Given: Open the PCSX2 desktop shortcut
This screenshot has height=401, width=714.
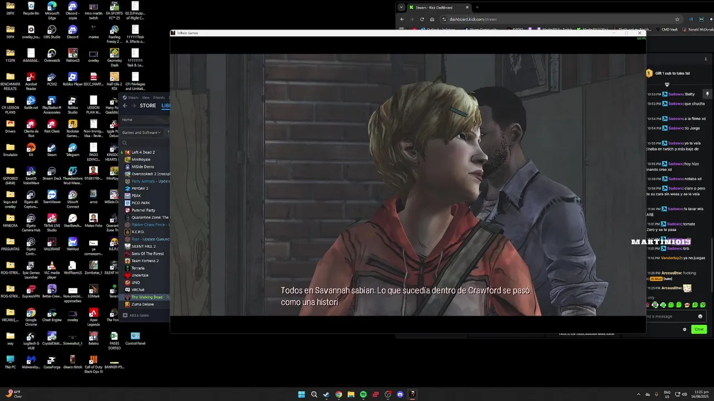Looking at the screenshot, I should [52, 78].
